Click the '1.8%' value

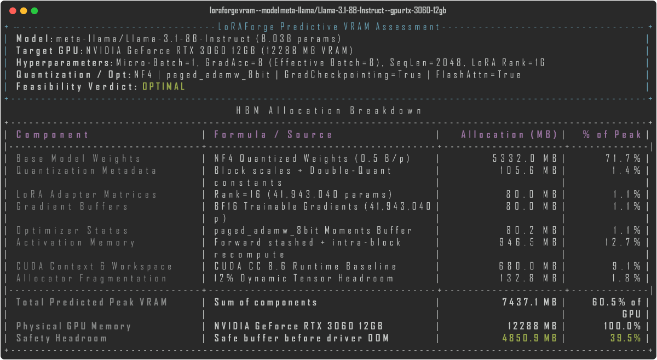(x=627, y=279)
